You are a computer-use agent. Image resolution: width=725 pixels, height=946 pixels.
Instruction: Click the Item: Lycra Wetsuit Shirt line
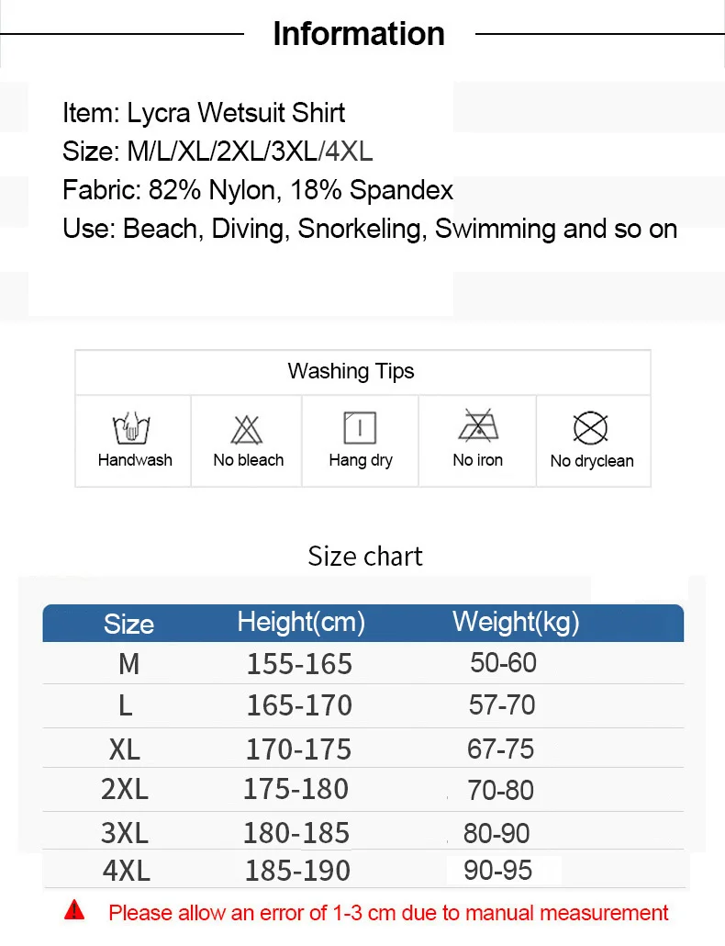tap(204, 113)
